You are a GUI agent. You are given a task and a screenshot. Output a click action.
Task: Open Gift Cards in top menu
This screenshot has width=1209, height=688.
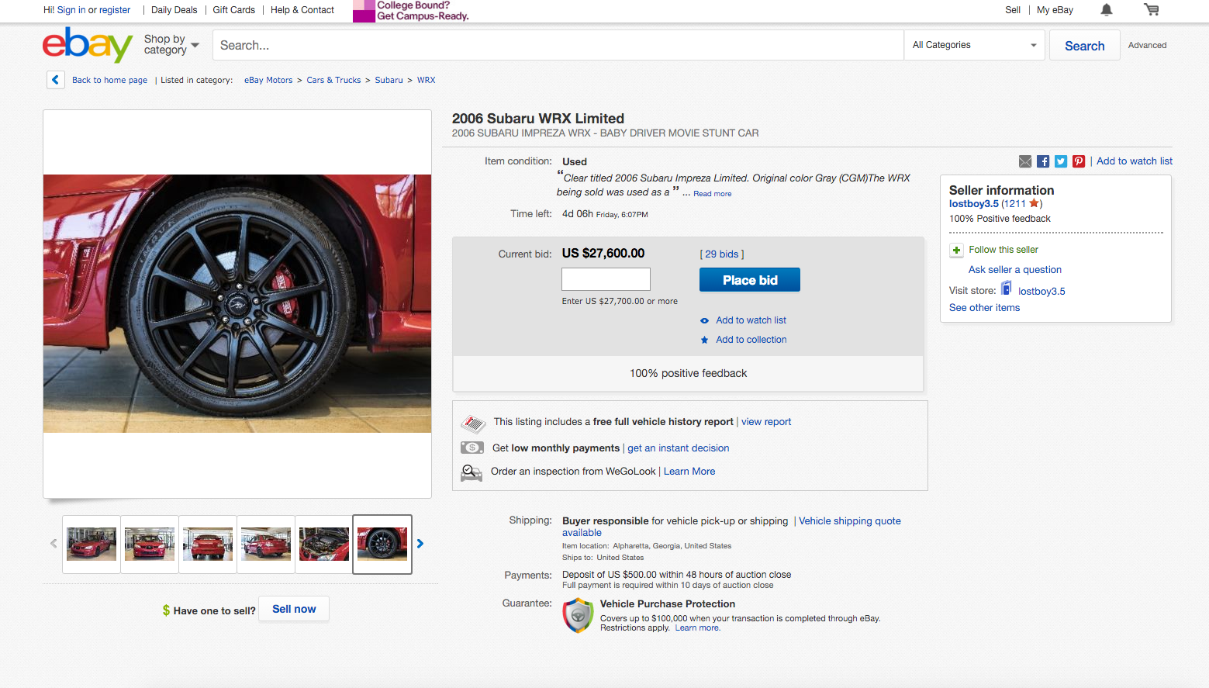[x=233, y=10]
